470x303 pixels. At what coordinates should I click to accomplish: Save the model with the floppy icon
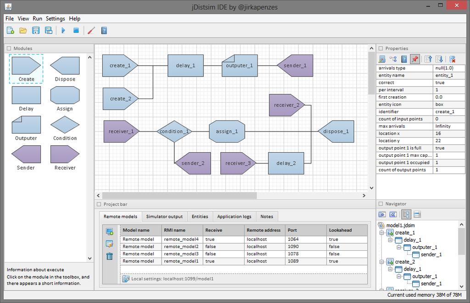pos(36,30)
